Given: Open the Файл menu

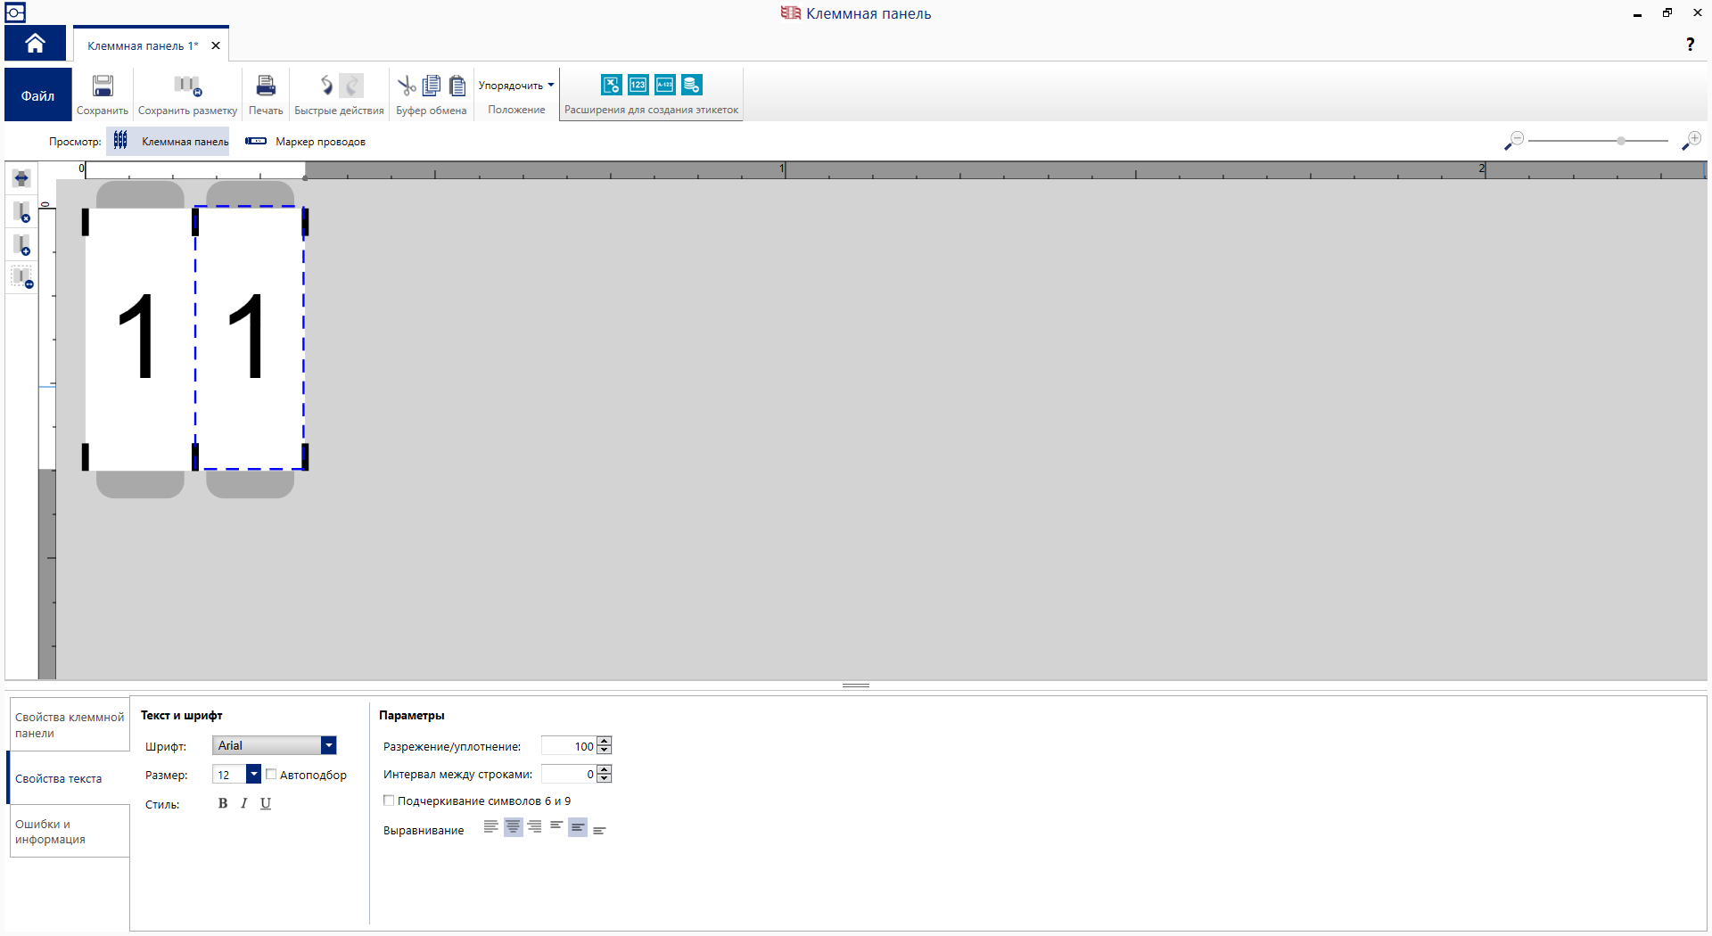Looking at the screenshot, I should pos(37,95).
